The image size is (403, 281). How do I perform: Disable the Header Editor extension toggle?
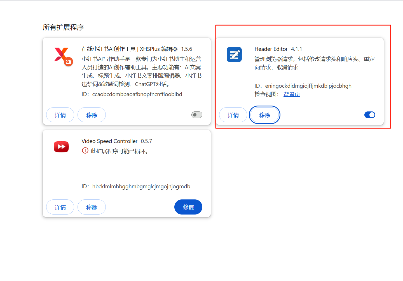[370, 115]
